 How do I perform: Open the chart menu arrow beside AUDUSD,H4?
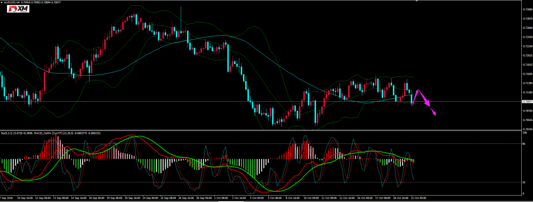click(x=2, y=2)
